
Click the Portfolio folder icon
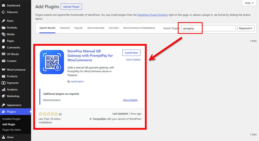[x=3, y=28]
